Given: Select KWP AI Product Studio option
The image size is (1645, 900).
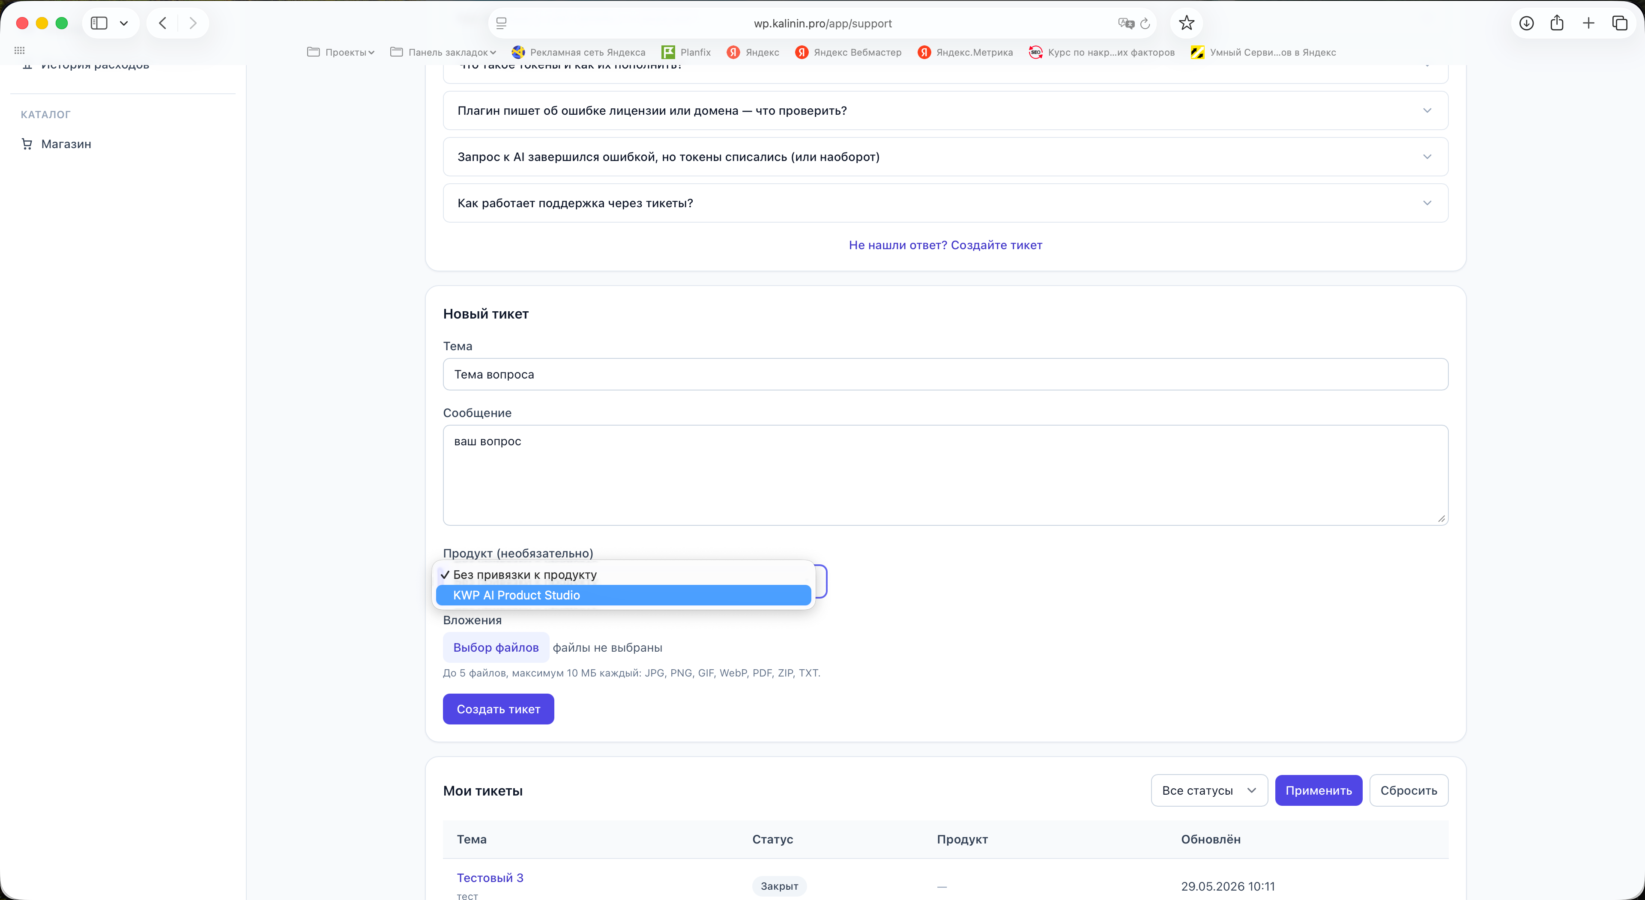Looking at the screenshot, I should (x=623, y=595).
